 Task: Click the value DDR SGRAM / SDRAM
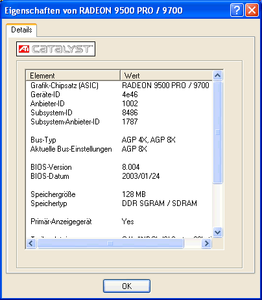click(160, 203)
